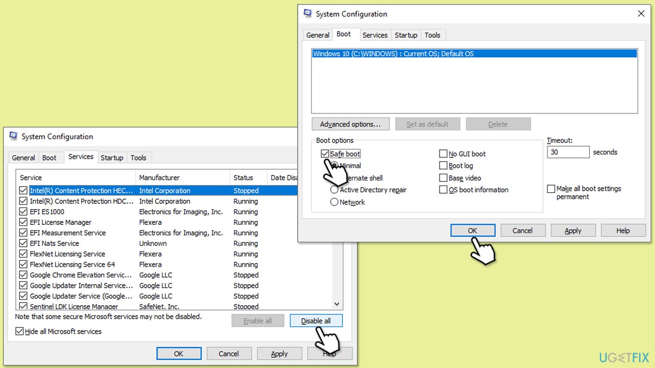Uncheck Google Updater Service (Google...)
Image resolution: width=655 pixels, height=368 pixels.
coord(23,296)
